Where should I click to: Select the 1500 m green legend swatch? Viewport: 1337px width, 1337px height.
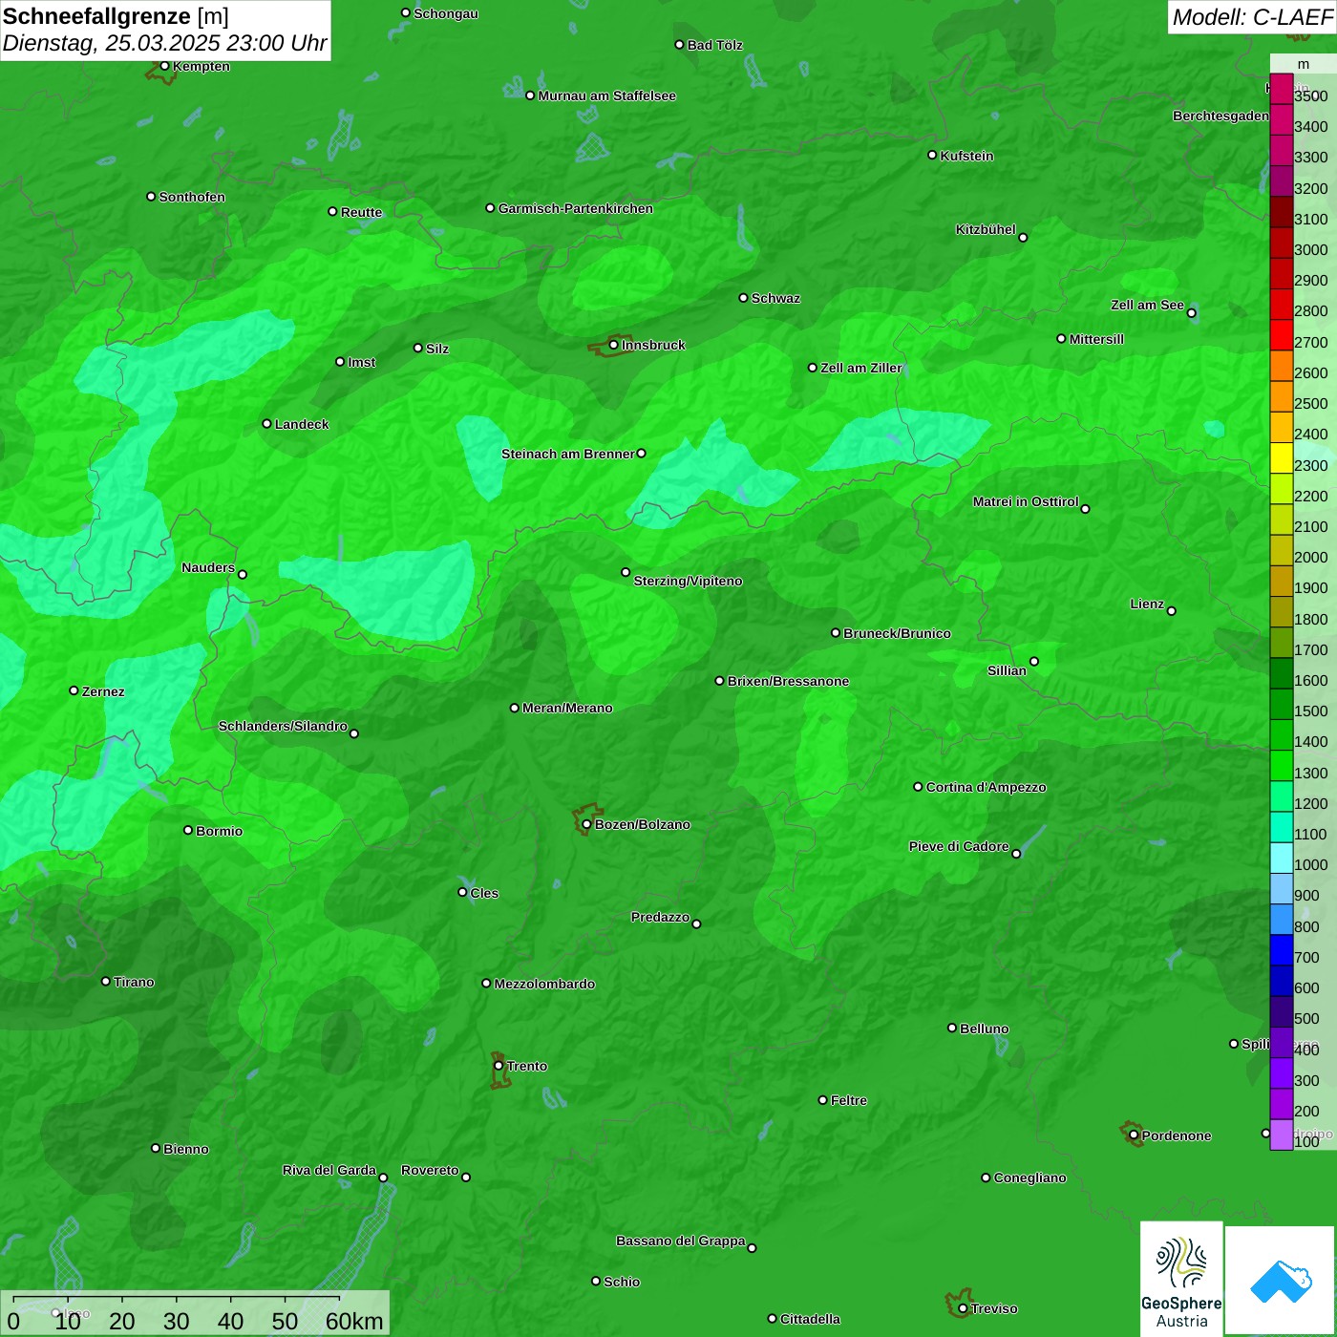pos(1281,704)
